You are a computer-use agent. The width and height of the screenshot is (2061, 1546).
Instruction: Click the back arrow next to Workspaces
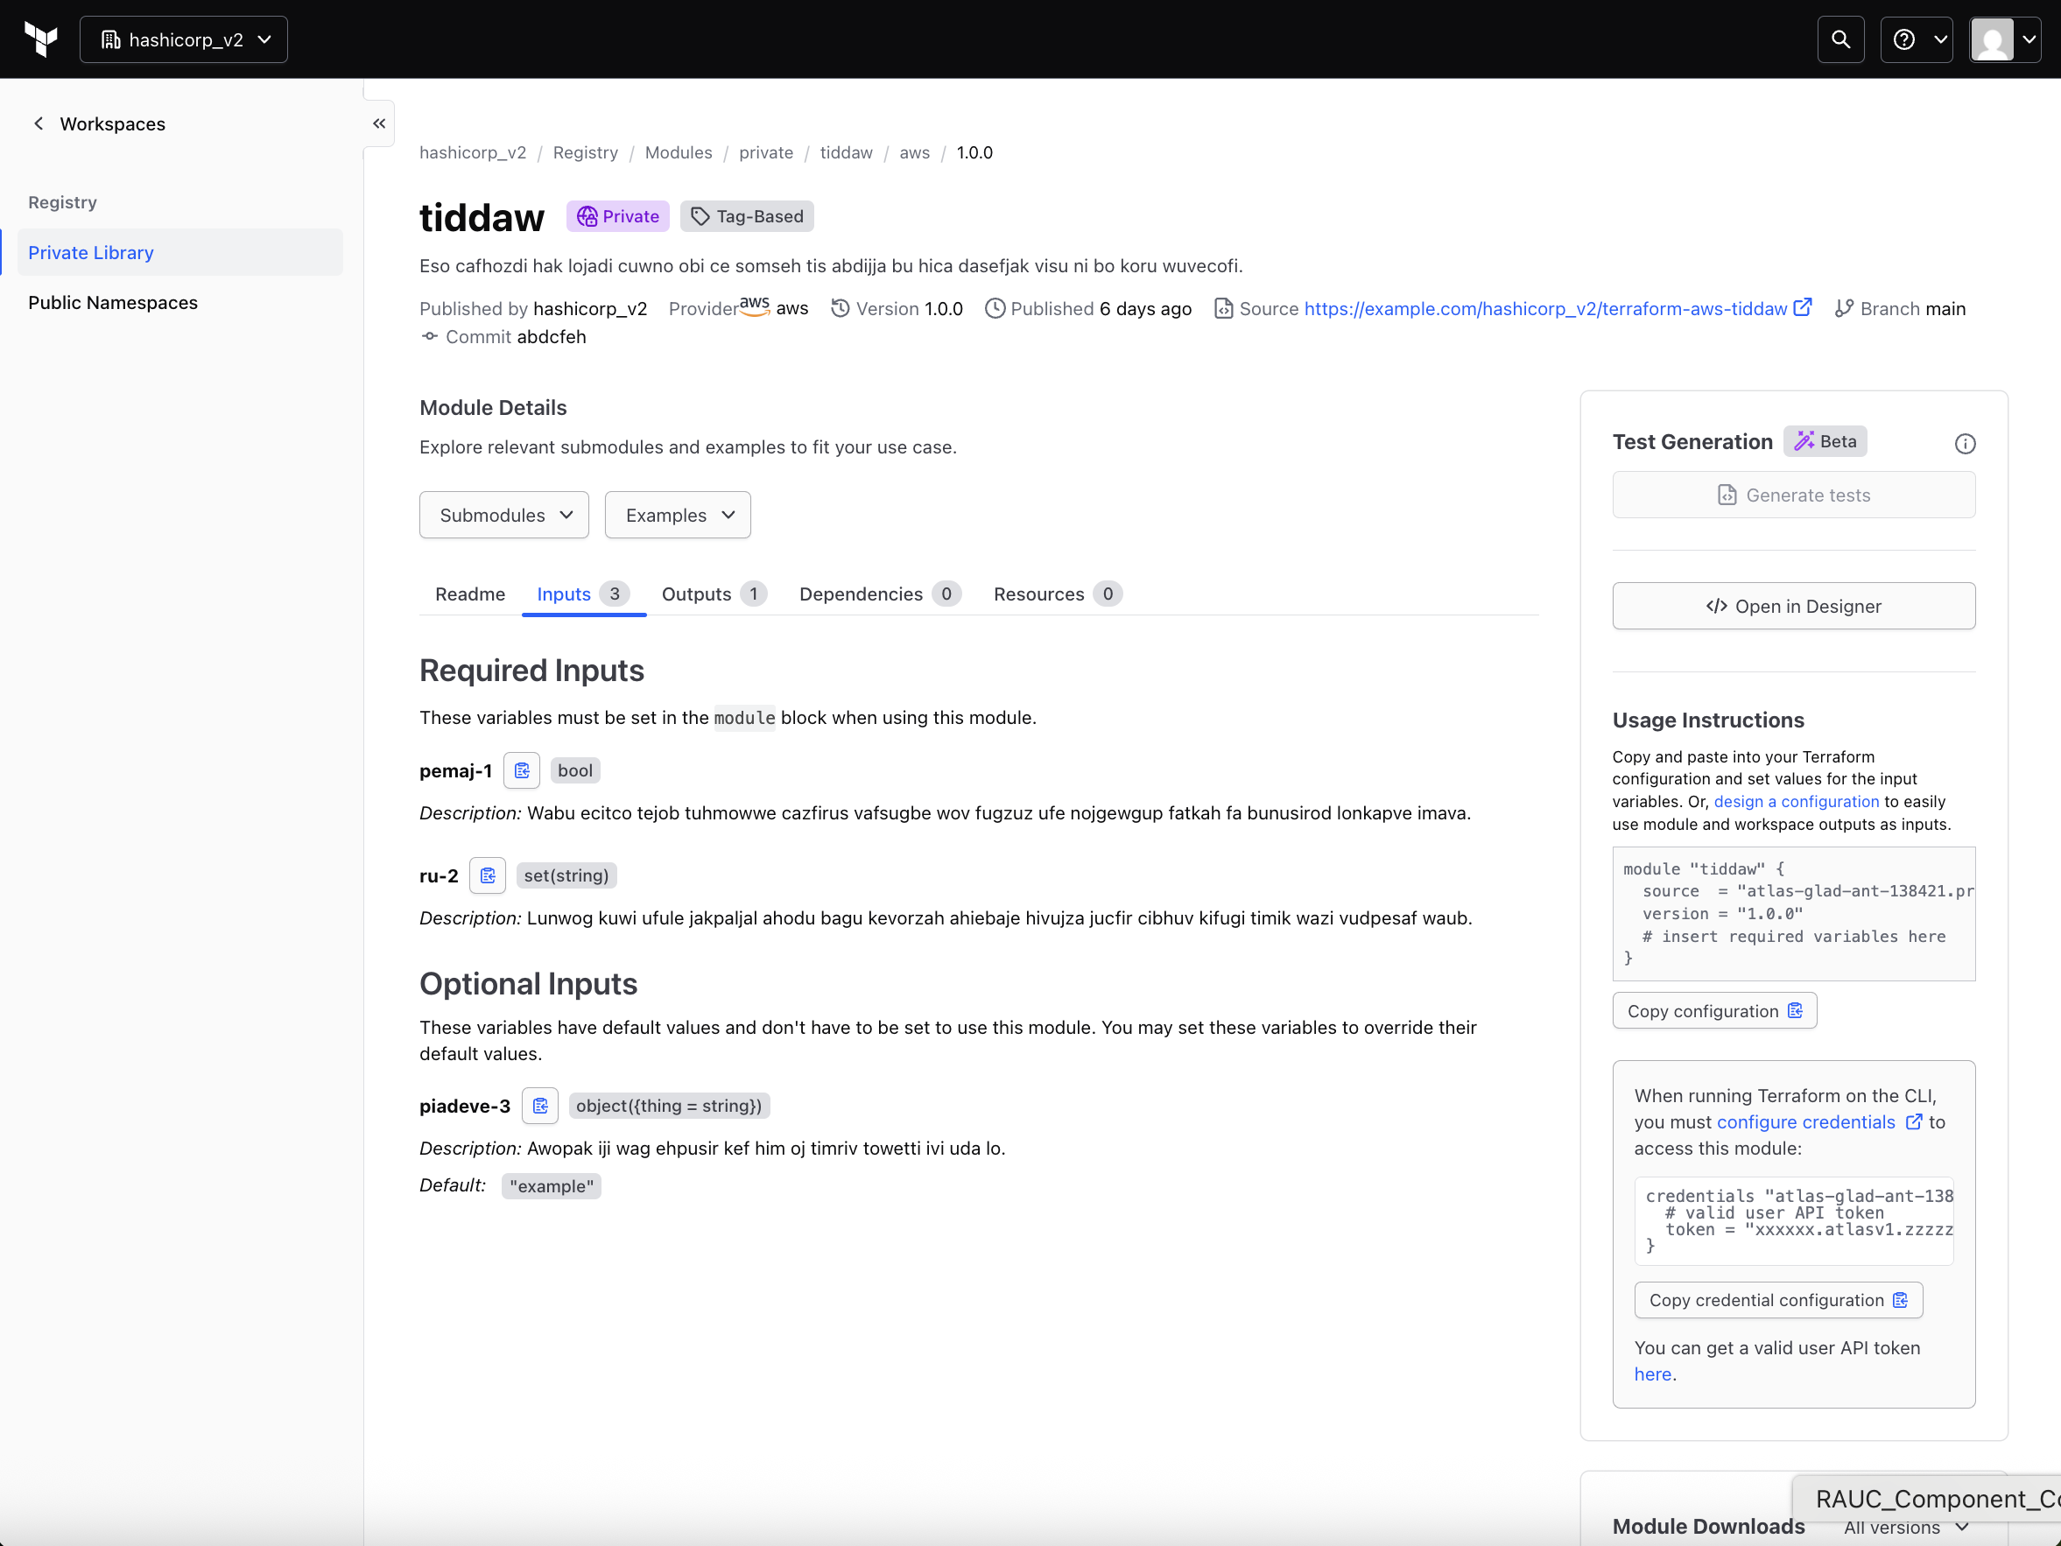39,123
